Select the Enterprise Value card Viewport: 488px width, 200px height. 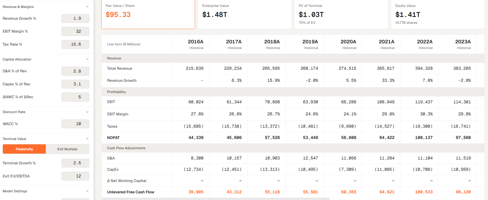[245, 14]
